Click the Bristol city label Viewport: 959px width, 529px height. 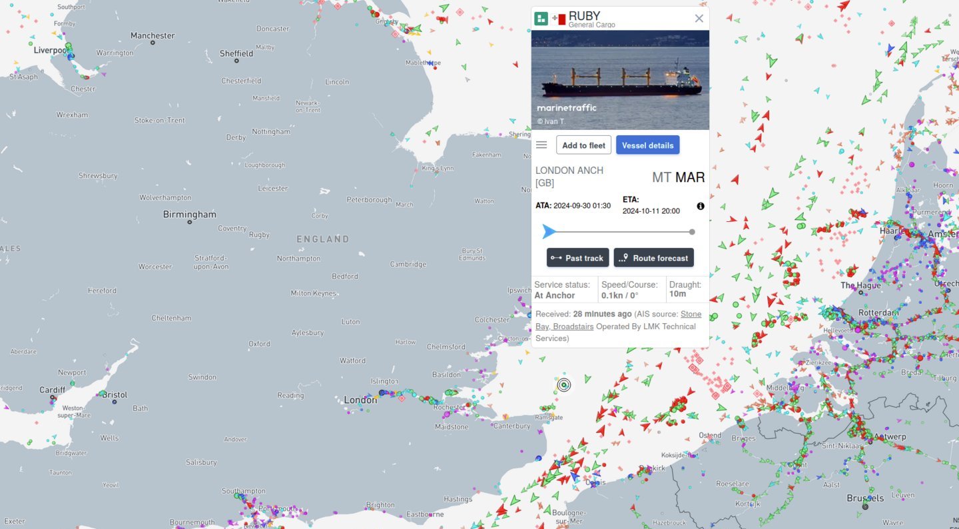pos(115,395)
